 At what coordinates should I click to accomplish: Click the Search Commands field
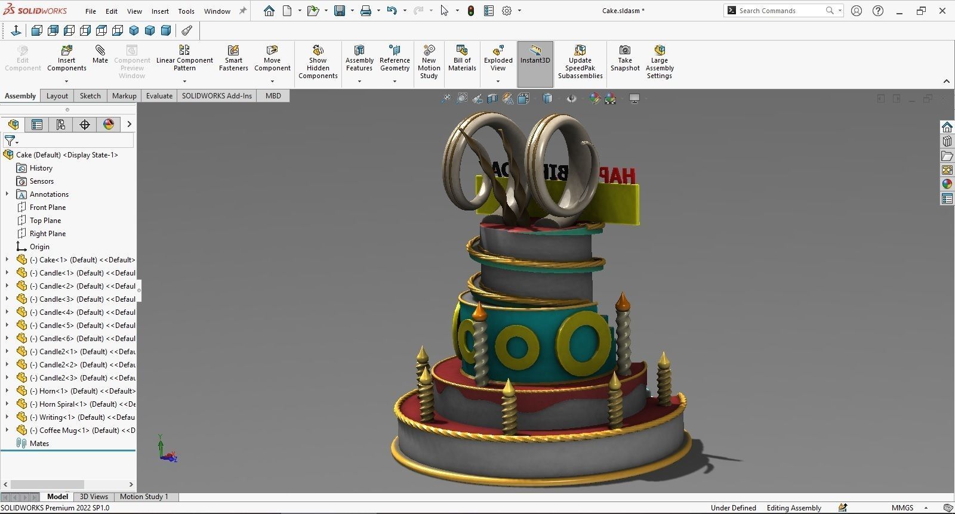[783, 11]
